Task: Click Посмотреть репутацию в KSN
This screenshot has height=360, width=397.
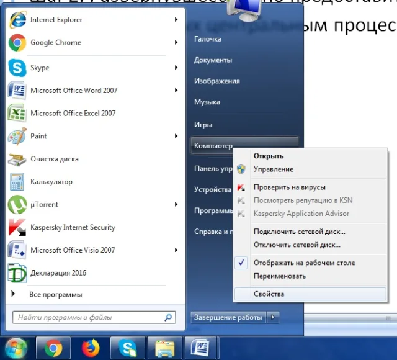Action: (x=310, y=200)
